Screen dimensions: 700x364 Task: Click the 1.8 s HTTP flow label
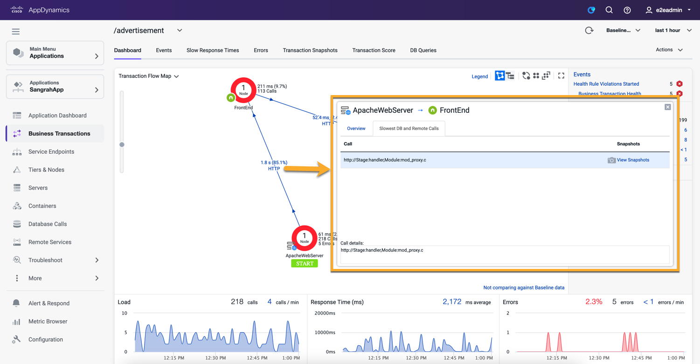[x=274, y=165]
